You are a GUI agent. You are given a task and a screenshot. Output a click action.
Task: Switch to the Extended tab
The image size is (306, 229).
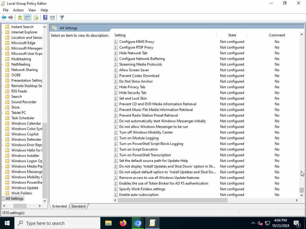point(59,206)
